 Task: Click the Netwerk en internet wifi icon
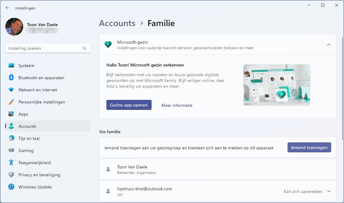[11, 90]
